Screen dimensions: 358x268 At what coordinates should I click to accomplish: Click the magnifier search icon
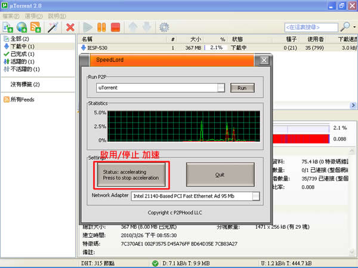(x=345, y=27)
